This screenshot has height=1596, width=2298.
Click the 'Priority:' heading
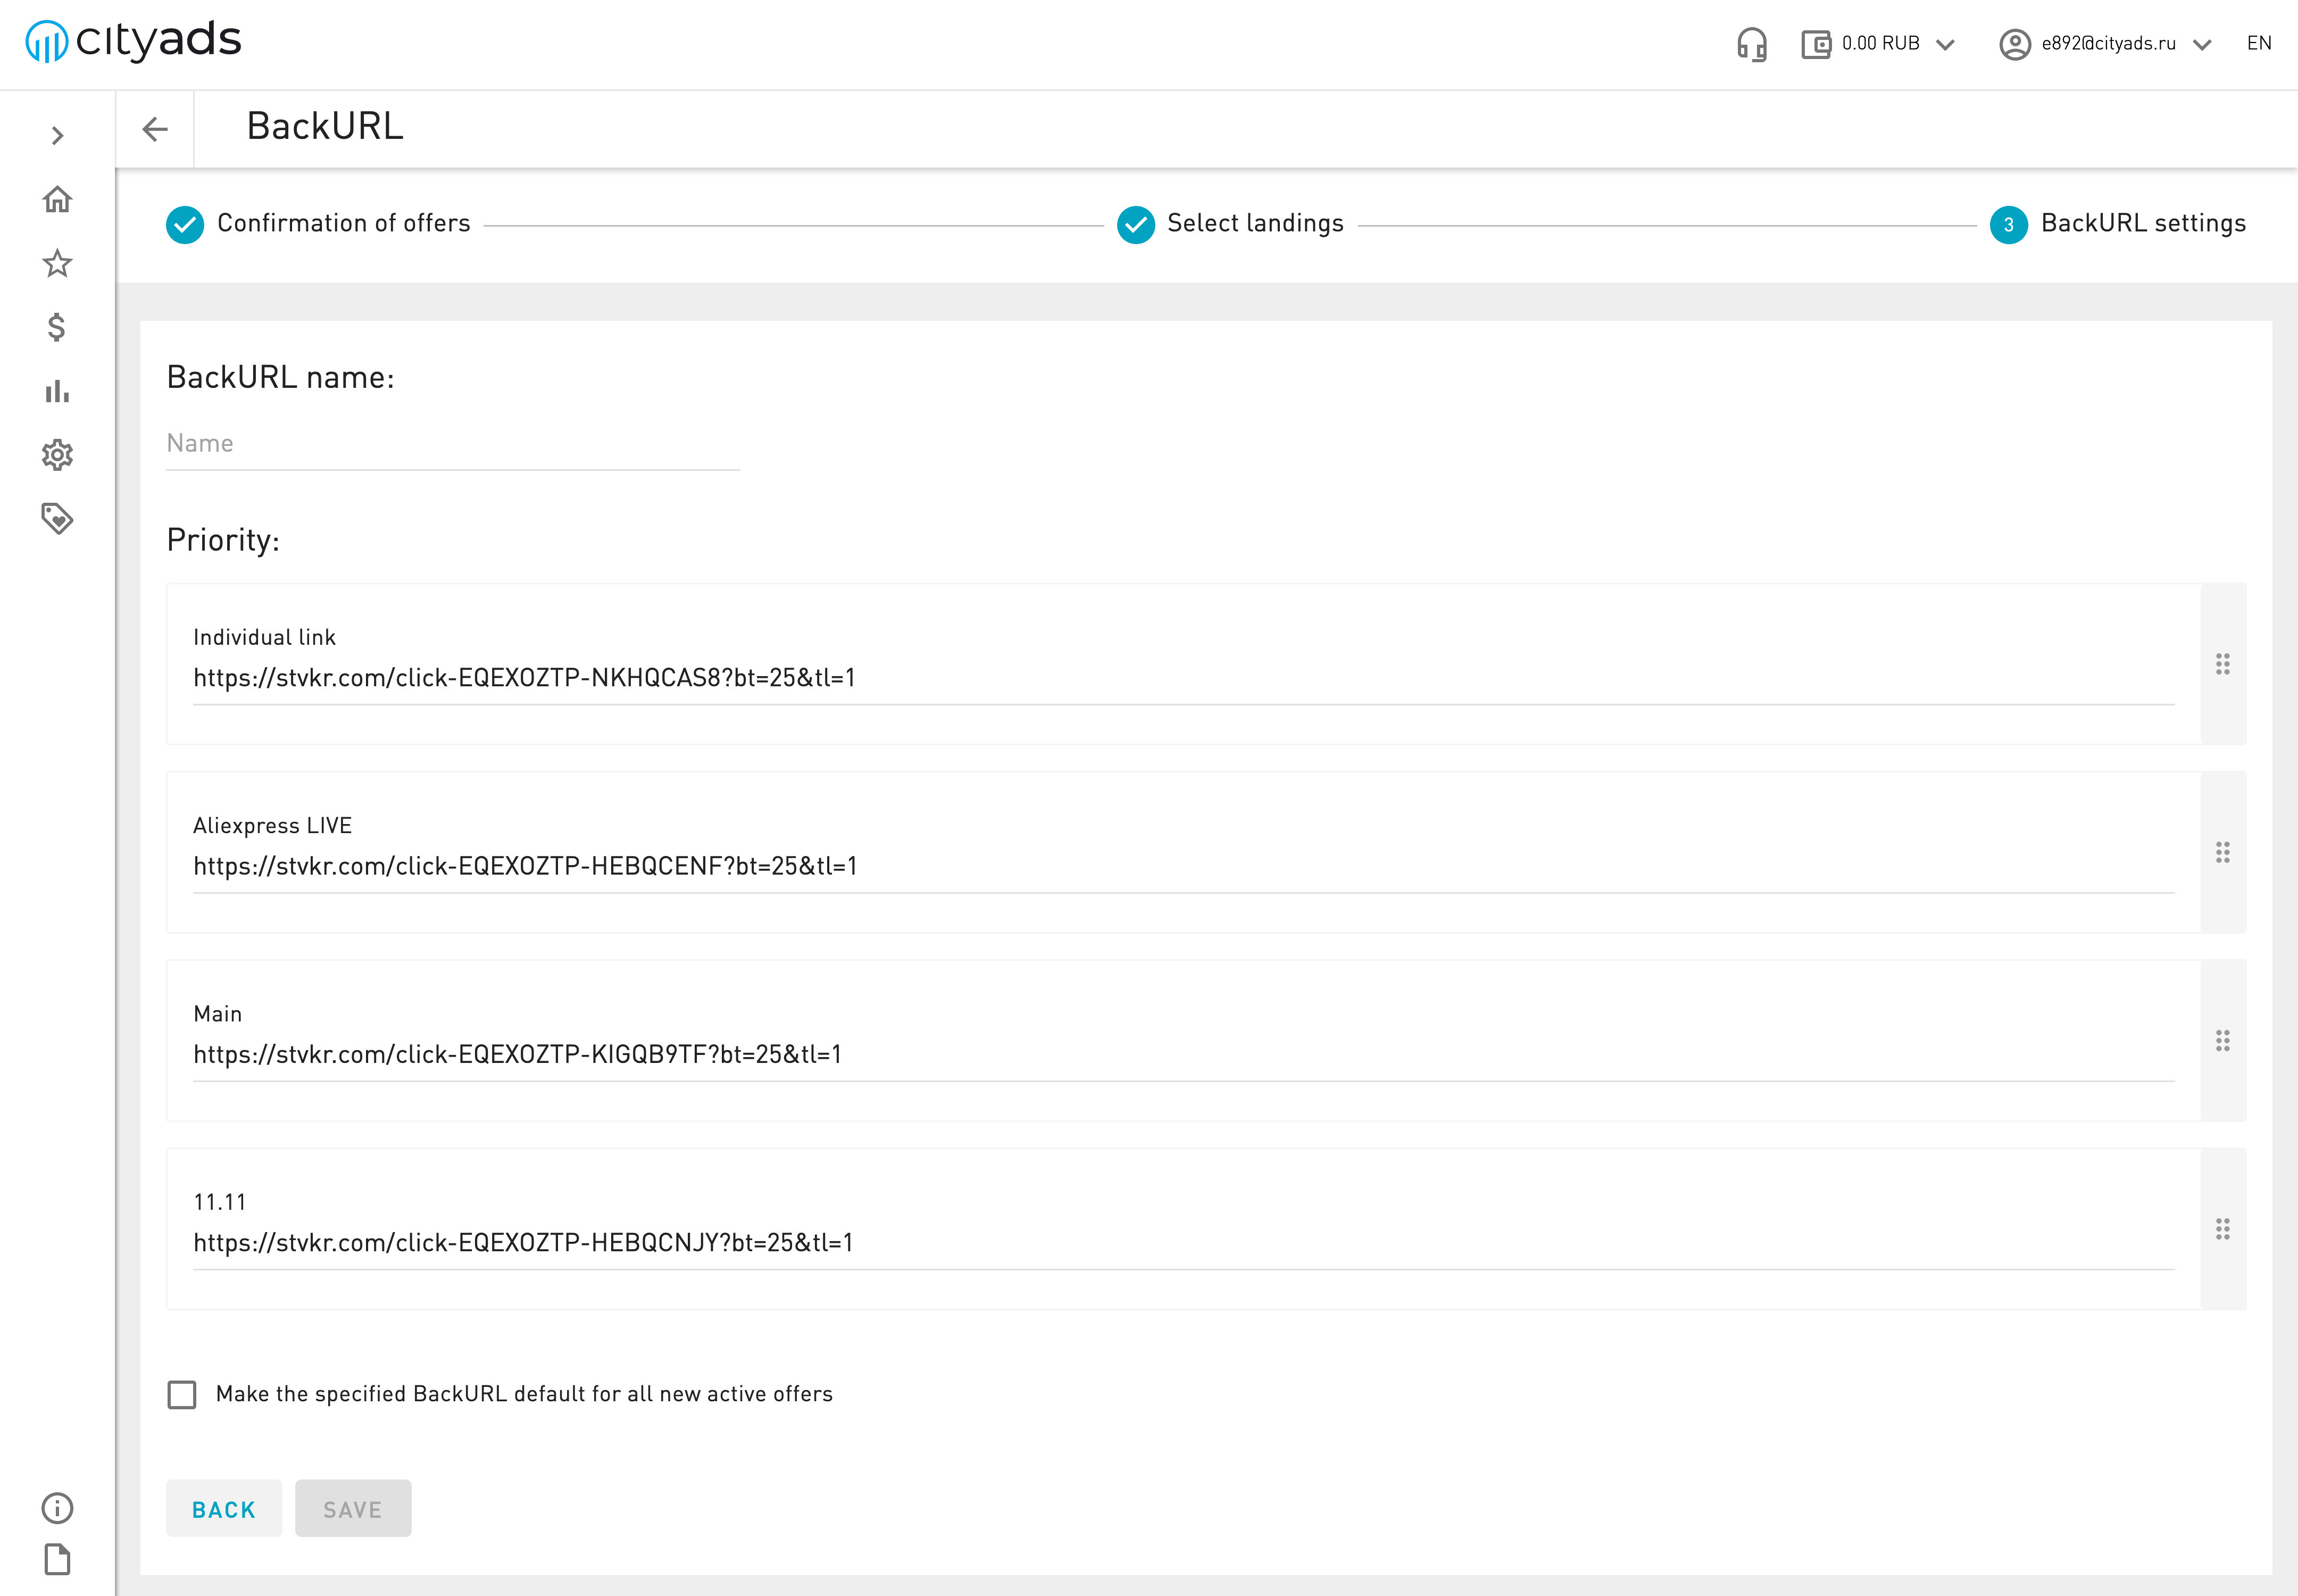point(223,541)
